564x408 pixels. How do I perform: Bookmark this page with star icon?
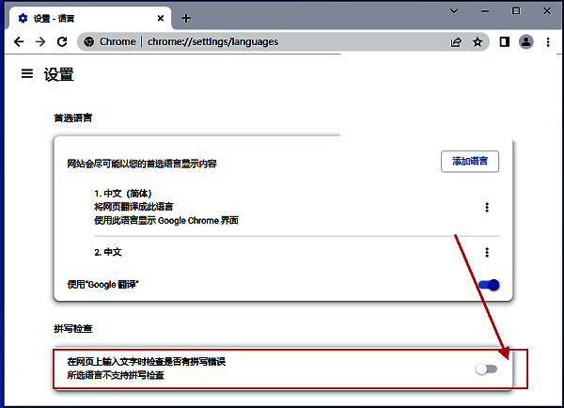pos(478,41)
